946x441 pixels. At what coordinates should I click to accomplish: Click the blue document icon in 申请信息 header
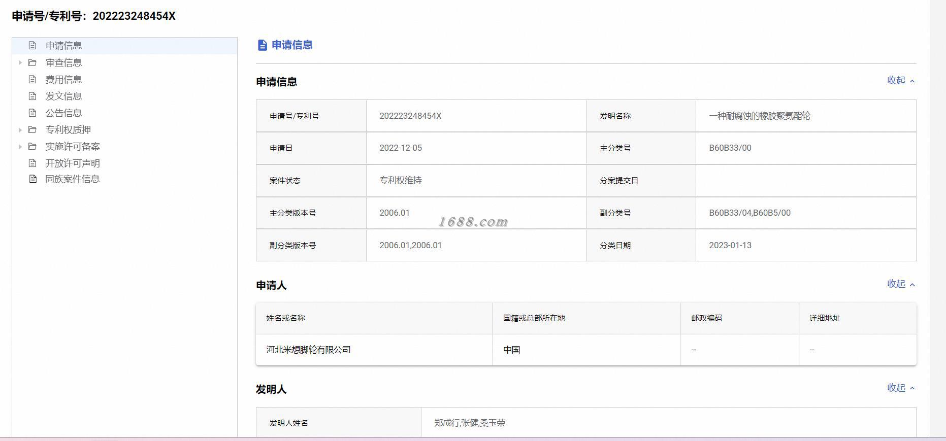pos(262,45)
